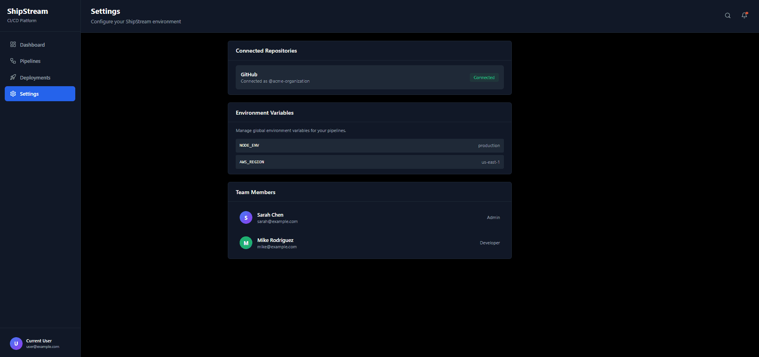Image resolution: width=759 pixels, height=357 pixels.
Task: Select the AWS_REGION environment variable row
Action: (370, 162)
